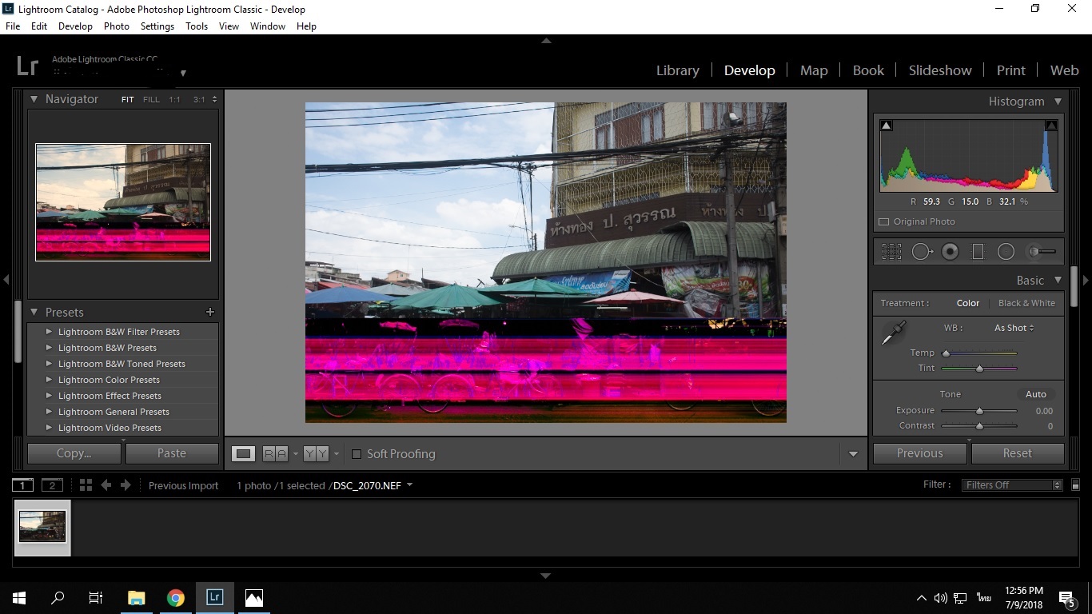Click the Exposure slider handle
This screenshot has width=1092, height=614.
[x=979, y=411]
